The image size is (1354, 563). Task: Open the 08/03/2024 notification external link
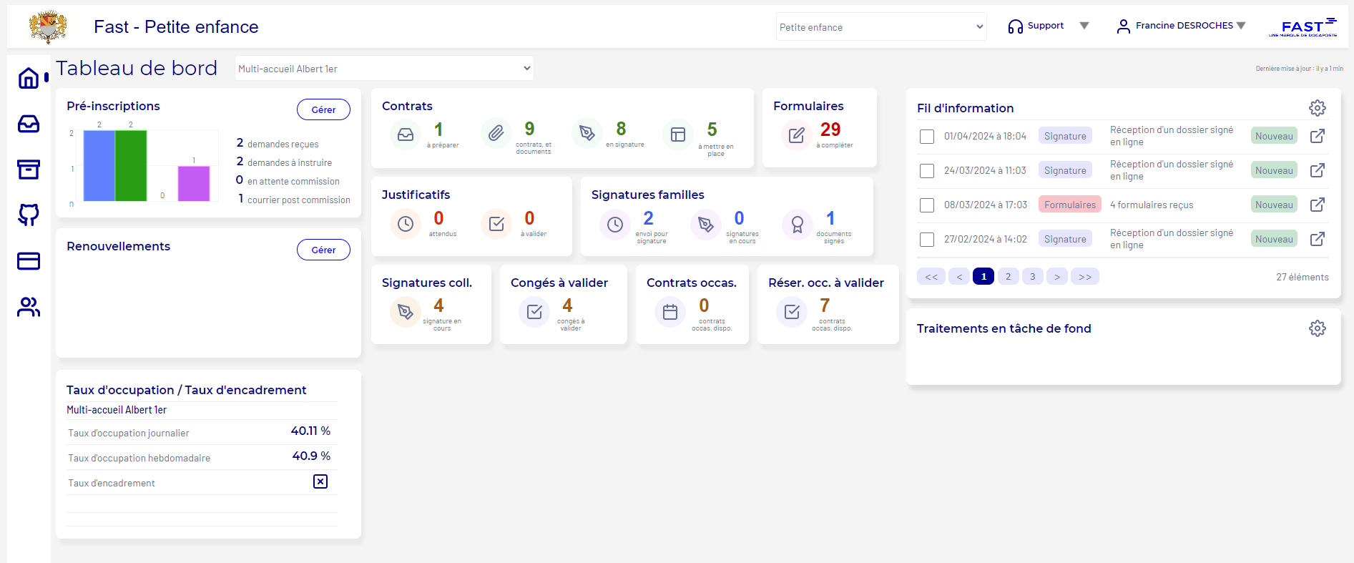(x=1318, y=205)
